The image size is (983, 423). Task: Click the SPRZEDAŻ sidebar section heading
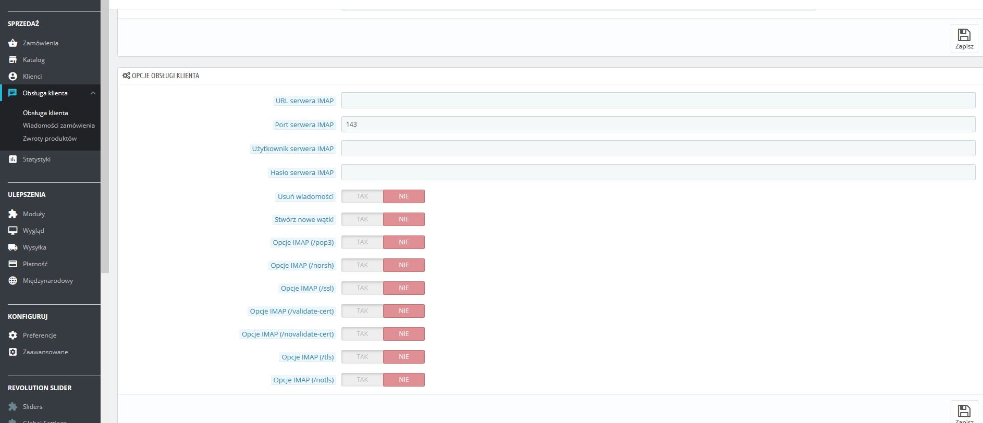coord(23,24)
